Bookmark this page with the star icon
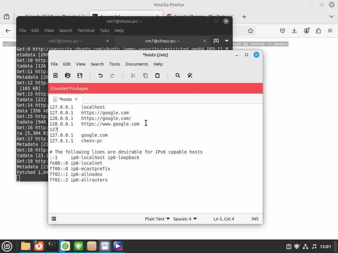The image size is (338, 253). (250, 31)
